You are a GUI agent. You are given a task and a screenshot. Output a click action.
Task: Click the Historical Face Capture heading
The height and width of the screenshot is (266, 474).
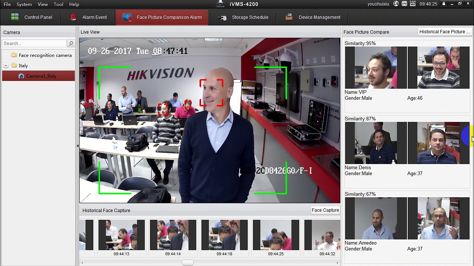point(106,210)
